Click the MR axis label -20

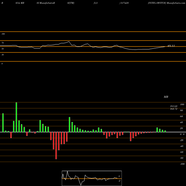coord(182,140)
